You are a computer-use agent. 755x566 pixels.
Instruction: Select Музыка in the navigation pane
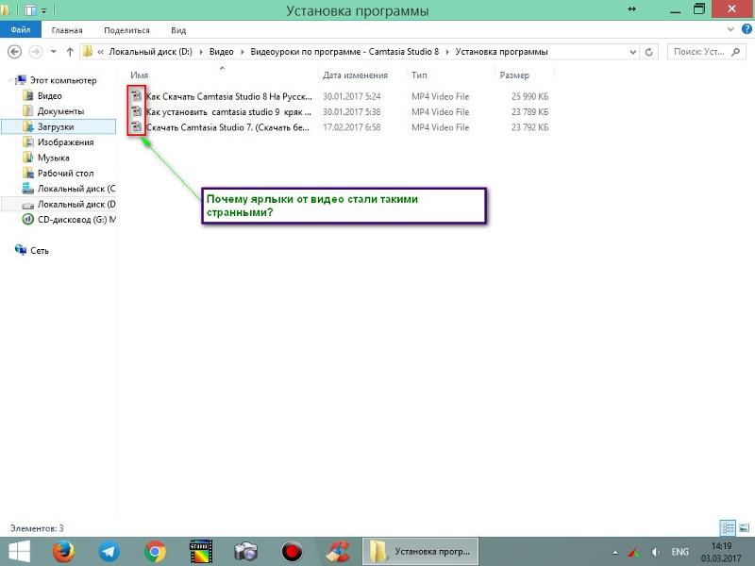click(54, 158)
